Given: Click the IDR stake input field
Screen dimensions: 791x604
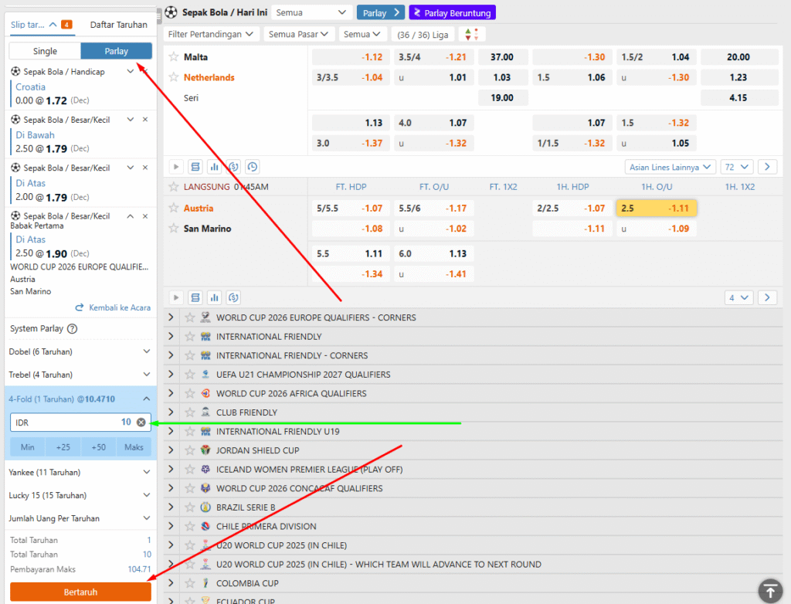Looking at the screenshot, I should click(66, 422).
